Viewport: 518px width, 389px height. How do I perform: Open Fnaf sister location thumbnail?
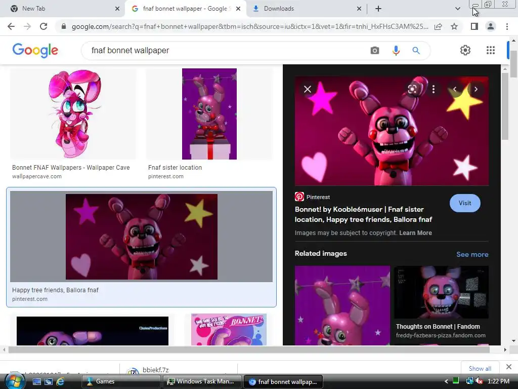(x=209, y=114)
